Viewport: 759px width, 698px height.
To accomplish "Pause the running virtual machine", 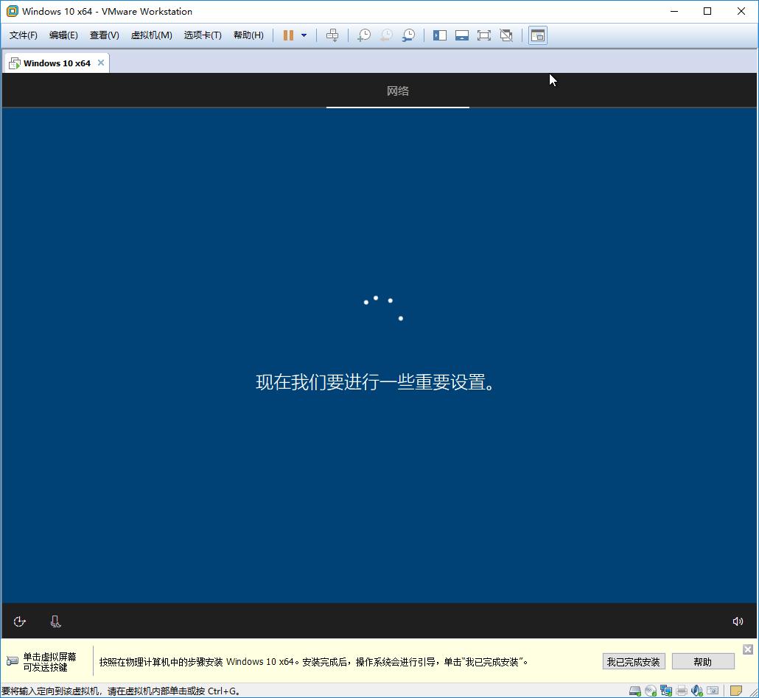I will coord(287,35).
